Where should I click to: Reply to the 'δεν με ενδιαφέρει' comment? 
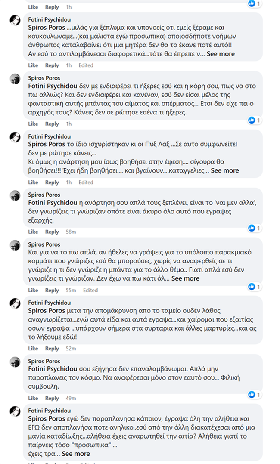coord(52,124)
